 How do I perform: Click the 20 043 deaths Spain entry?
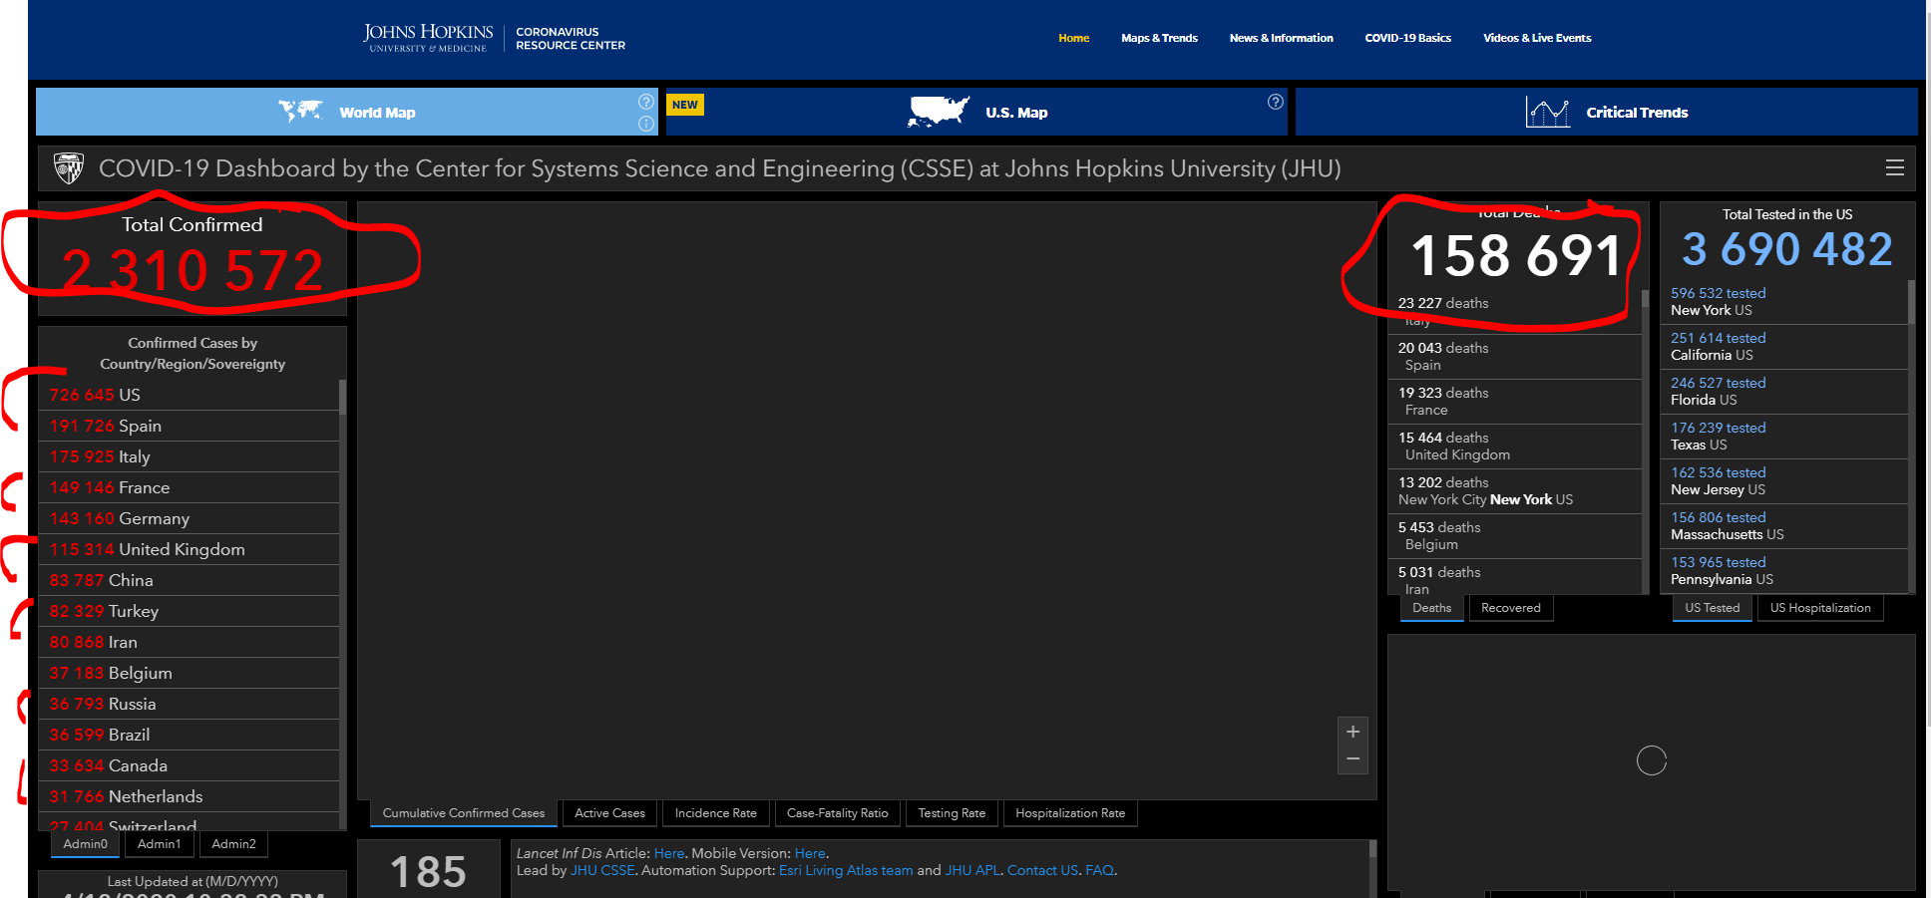pyautogui.click(x=1514, y=357)
